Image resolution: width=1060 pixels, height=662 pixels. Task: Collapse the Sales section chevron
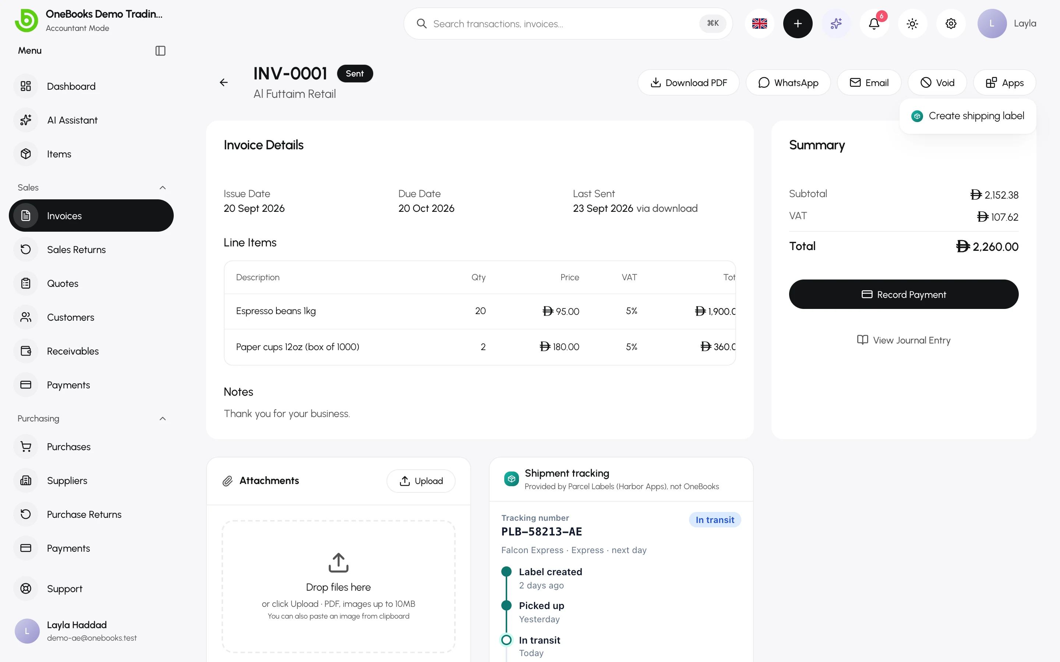tap(163, 188)
